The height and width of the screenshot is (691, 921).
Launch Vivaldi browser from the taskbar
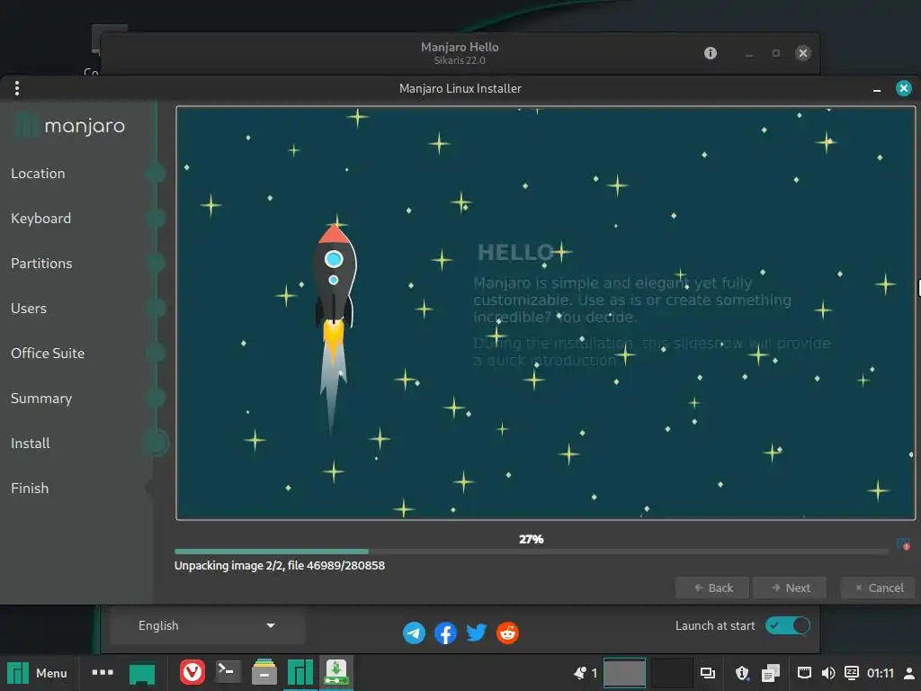[x=192, y=673]
